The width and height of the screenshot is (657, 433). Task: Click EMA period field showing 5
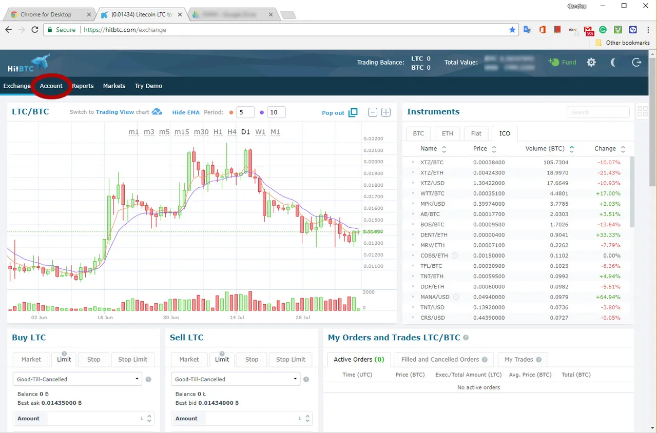245,112
